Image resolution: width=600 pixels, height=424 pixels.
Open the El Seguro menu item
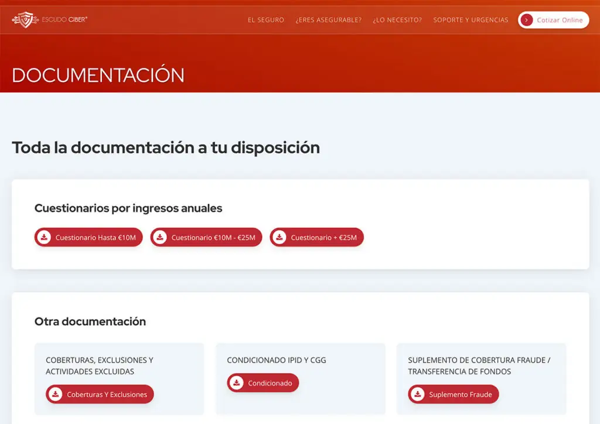pyautogui.click(x=265, y=20)
